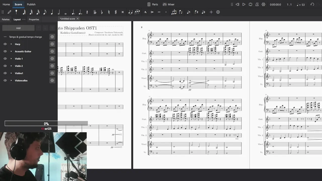The image size is (322, 181).
Task: Apply augmentation dot to note
Action: coord(73,12)
